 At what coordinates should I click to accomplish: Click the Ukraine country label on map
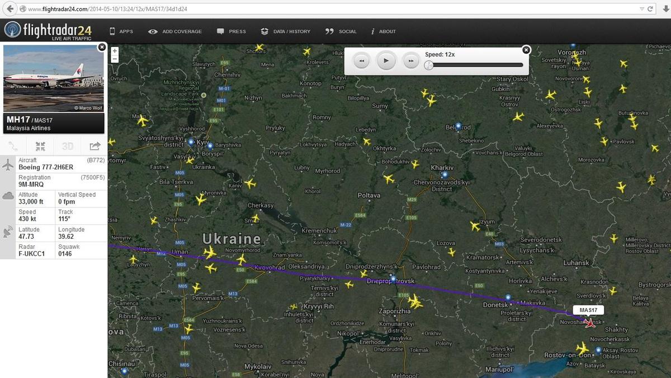[x=231, y=239]
